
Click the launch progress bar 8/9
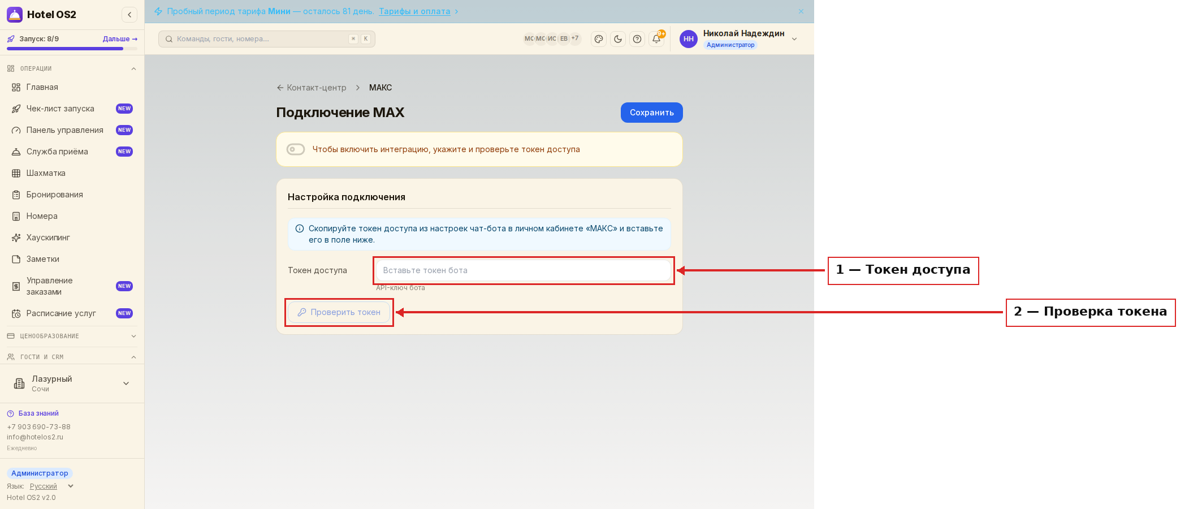pyautogui.click(x=72, y=49)
